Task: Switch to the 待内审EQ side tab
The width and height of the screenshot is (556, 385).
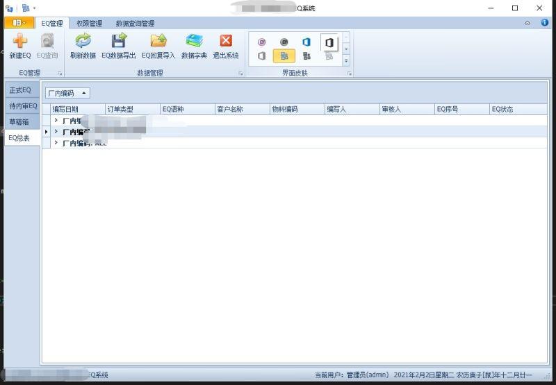Action: pyautogui.click(x=23, y=106)
